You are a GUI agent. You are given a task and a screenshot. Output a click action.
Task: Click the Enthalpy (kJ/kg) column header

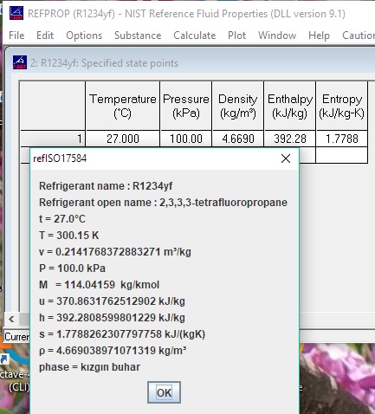click(290, 106)
